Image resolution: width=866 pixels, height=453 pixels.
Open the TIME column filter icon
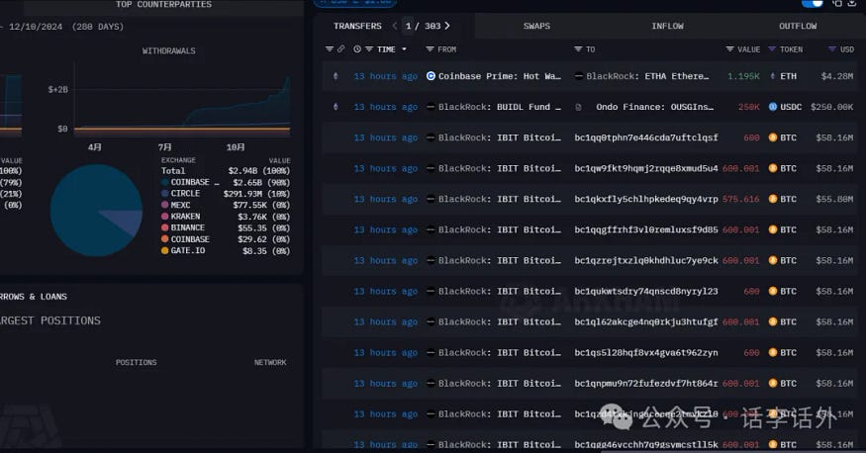click(x=369, y=49)
